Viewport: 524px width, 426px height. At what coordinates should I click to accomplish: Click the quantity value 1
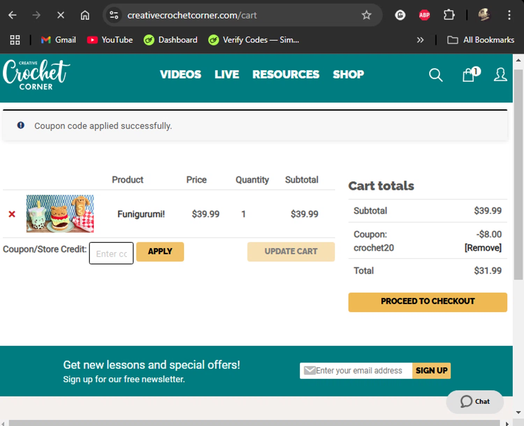pos(243,214)
